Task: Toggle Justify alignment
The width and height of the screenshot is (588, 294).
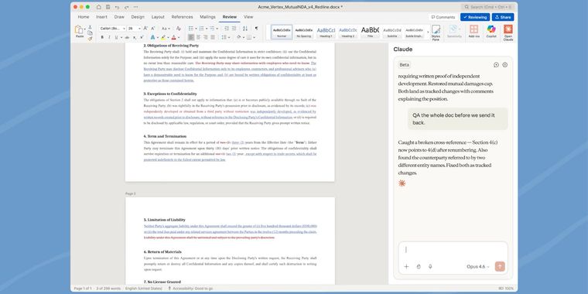Action: pos(213,37)
